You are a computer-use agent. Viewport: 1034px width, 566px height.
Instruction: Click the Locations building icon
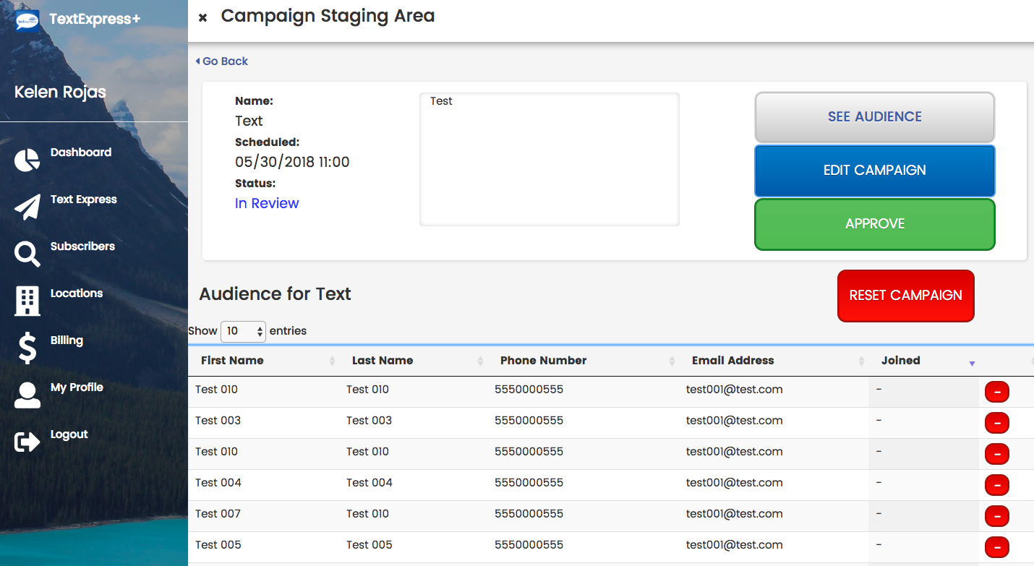click(27, 301)
